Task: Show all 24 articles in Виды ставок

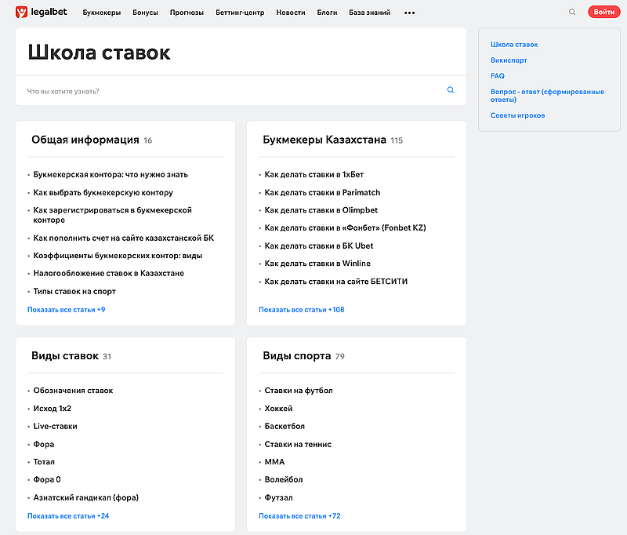Action: [67, 516]
